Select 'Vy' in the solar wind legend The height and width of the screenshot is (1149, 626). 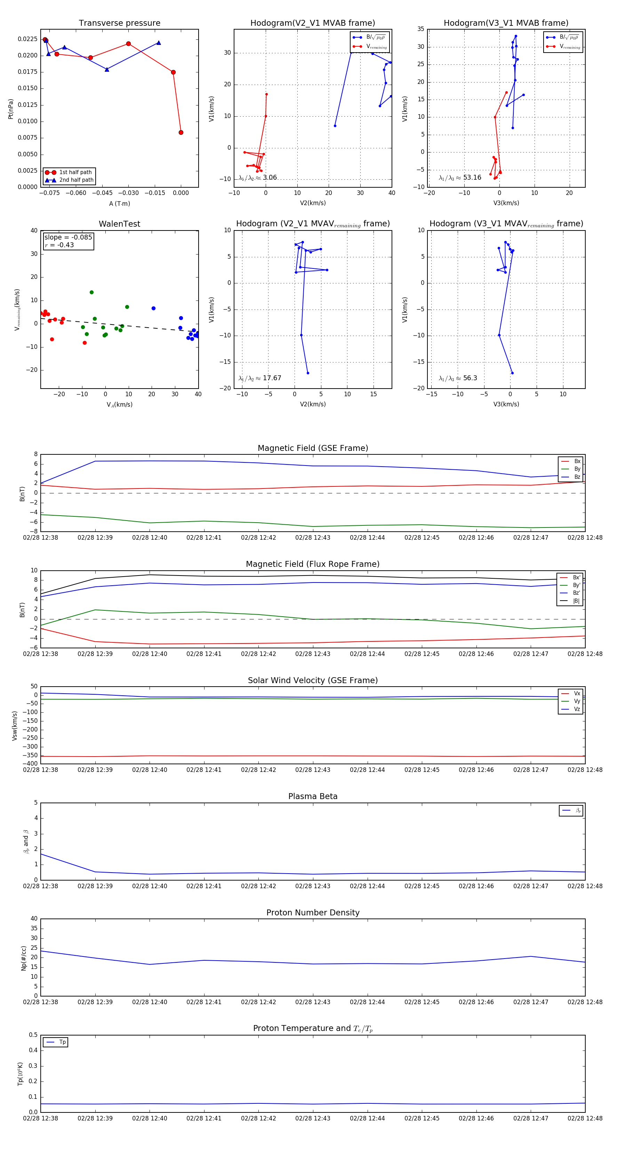571,701
